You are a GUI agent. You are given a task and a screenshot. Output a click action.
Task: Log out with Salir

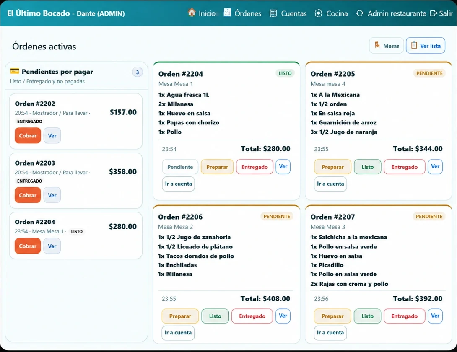[x=441, y=13]
